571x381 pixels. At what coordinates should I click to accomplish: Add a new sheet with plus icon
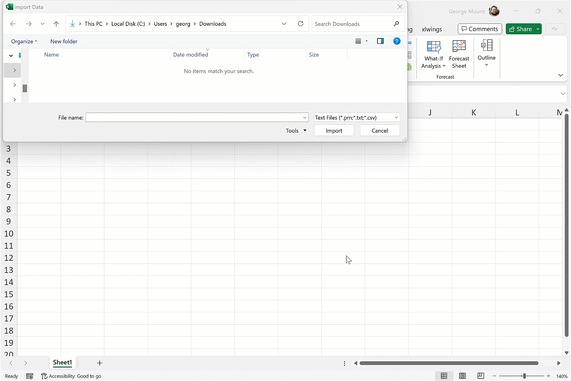[100, 363]
